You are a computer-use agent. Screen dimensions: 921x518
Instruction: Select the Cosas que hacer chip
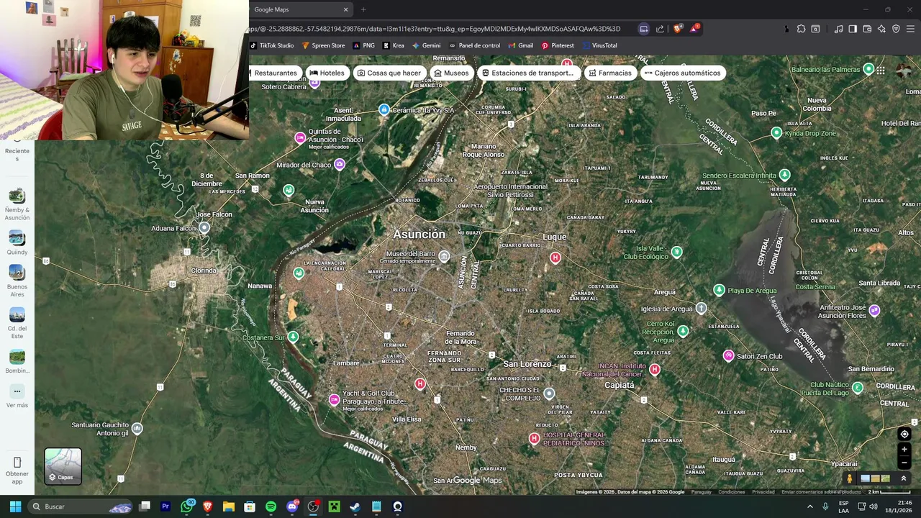pos(389,73)
